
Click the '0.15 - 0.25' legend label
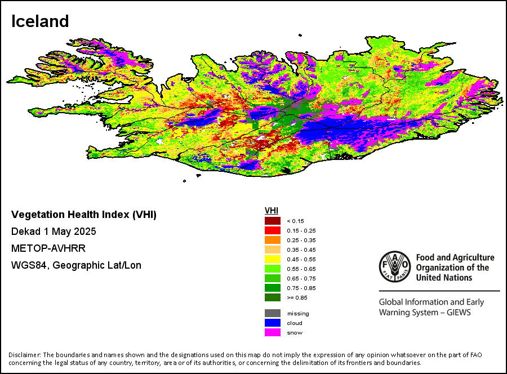coord(301,231)
